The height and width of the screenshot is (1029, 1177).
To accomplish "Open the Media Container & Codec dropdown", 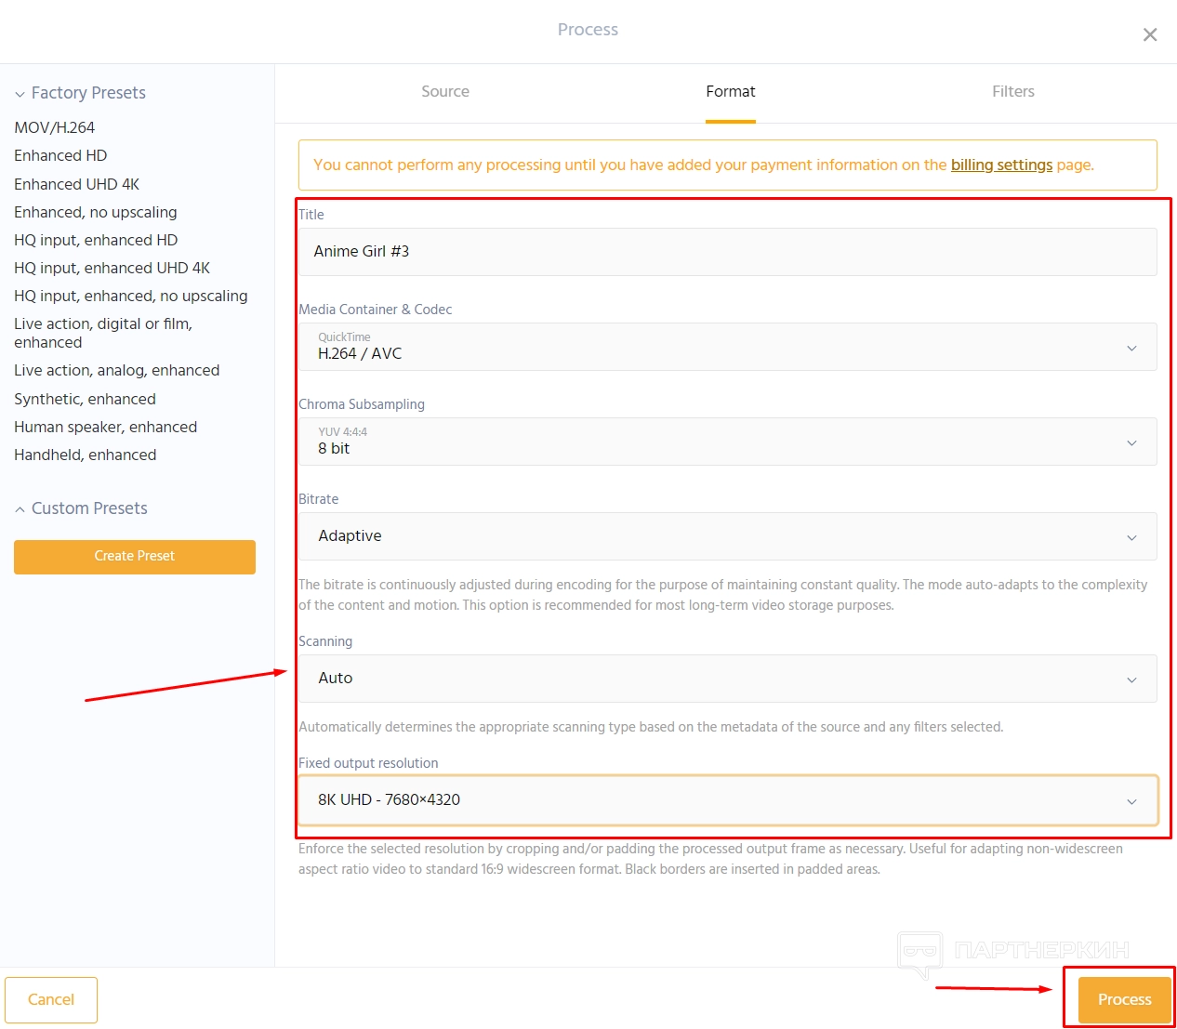I will point(727,347).
